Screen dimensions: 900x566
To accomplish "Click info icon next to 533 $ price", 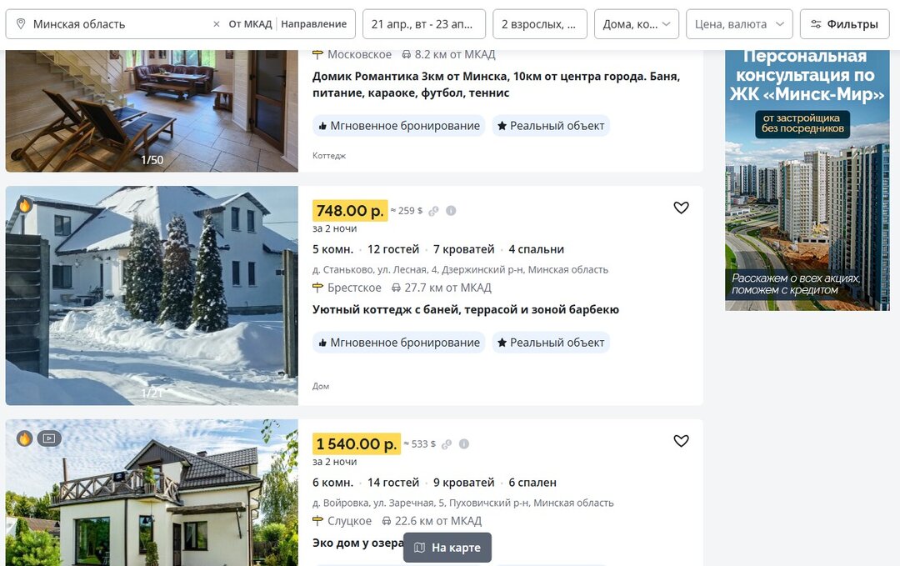I will pyautogui.click(x=464, y=443).
